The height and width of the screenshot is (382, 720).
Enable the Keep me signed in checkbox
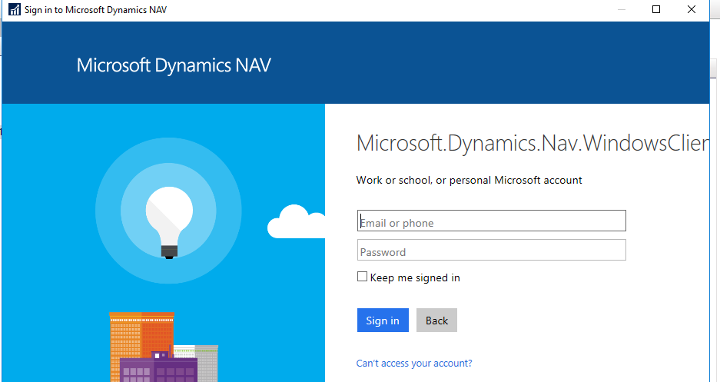[x=362, y=277]
